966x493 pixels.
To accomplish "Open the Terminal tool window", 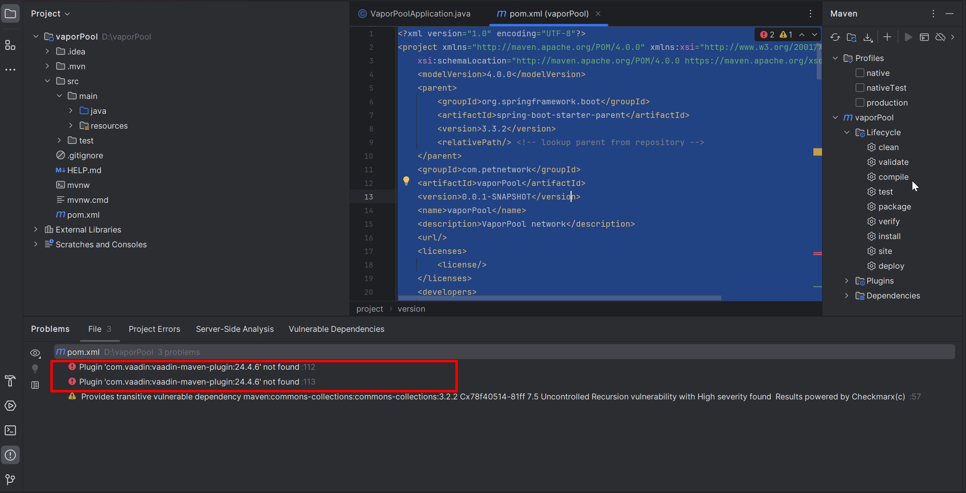I will point(10,430).
